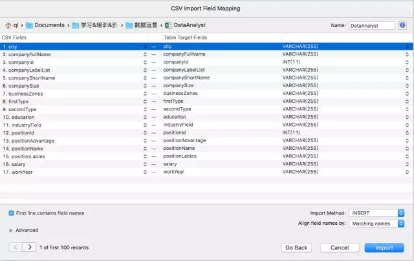Open Align field names by dropdown
Image resolution: width=414 pixels, height=261 pixels.
click(376, 224)
